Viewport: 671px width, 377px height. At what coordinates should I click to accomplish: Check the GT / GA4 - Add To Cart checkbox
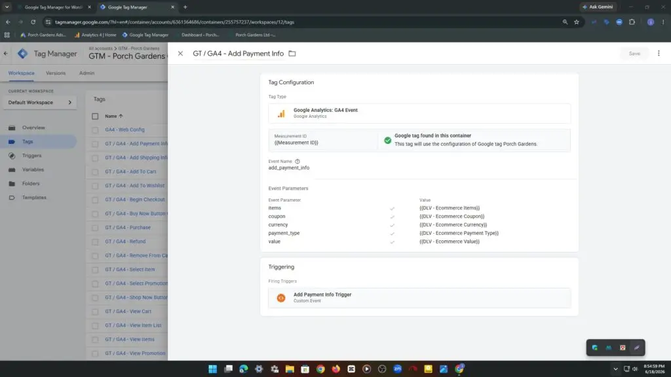pos(95,172)
